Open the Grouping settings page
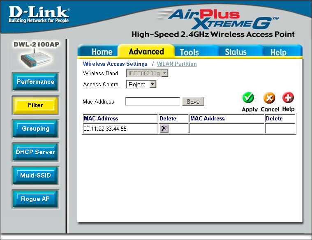 (x=35, y=129)
